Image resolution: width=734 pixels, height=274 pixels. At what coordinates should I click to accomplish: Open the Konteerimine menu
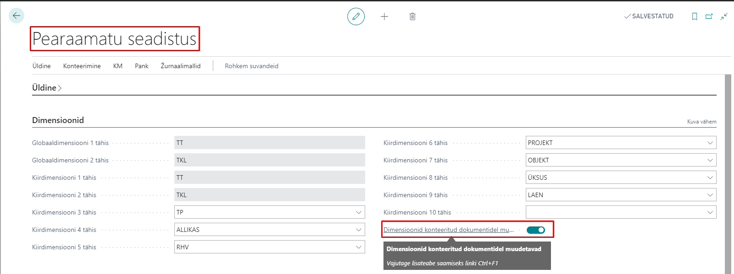click(82, 66)
